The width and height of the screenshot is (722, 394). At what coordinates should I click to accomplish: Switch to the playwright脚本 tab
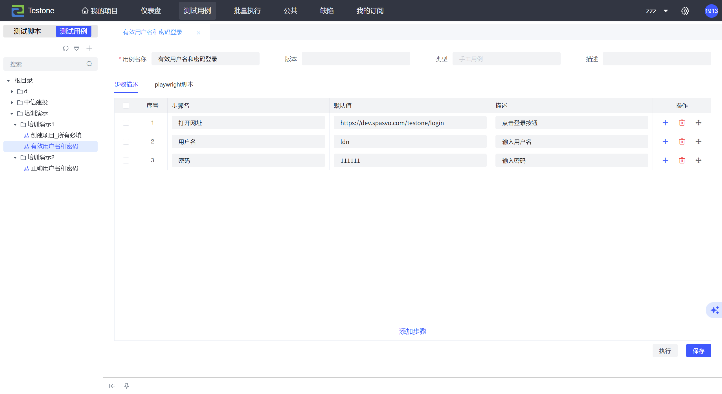click(x=174, y=85)
